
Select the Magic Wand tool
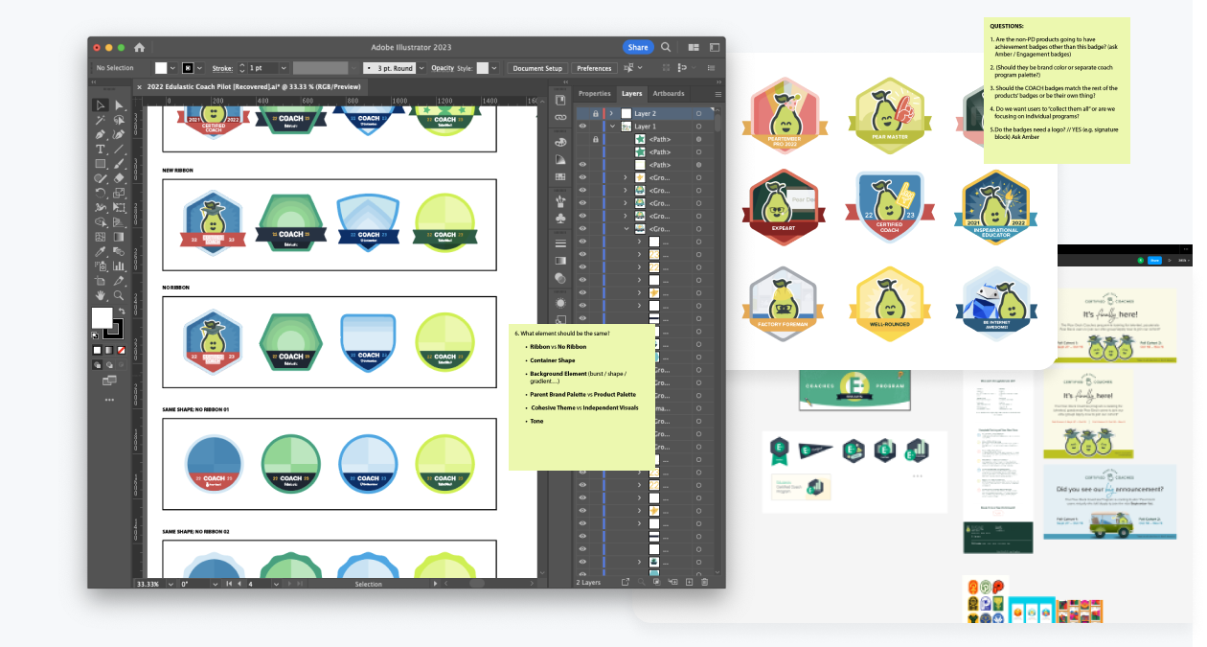coord(100,120)
